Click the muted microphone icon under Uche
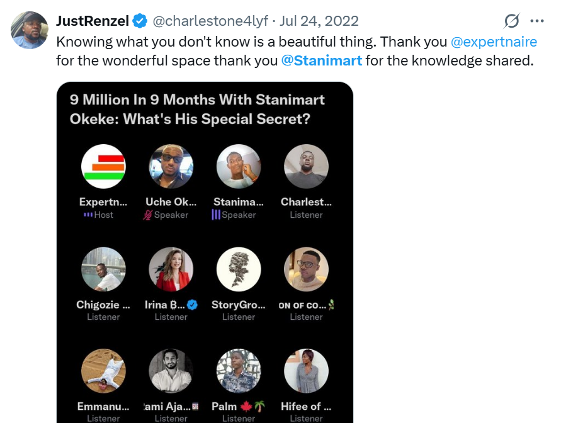This screenshot has height=423, width=561. [x=148, y=215]
